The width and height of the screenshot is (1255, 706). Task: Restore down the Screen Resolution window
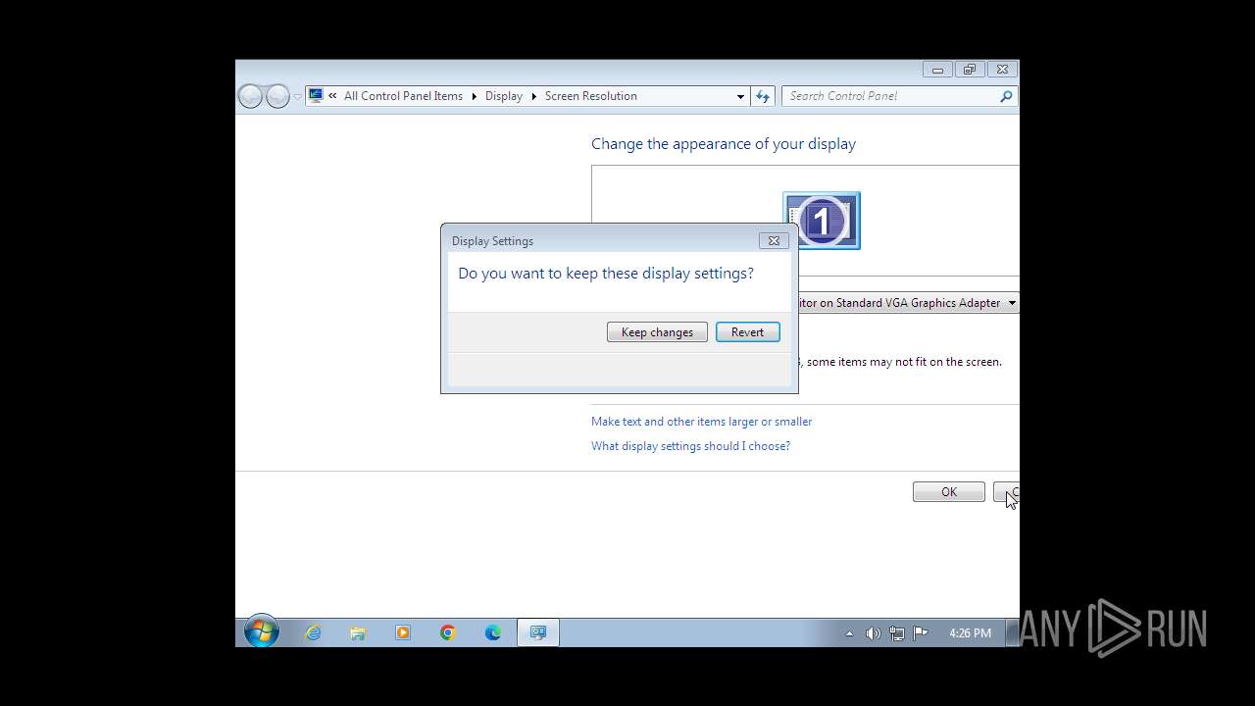tap(970, 70)
